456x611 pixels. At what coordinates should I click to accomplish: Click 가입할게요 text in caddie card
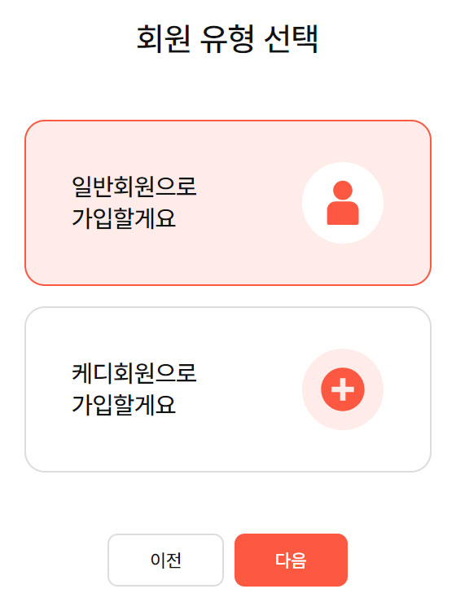[124, 405]
